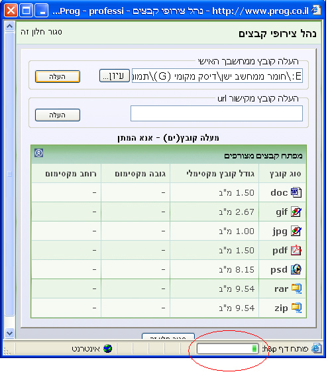Click the empty URL upload text field

pyautogui.click(x=217, y=113)
